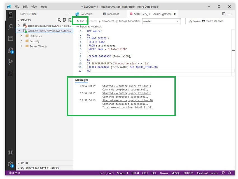Follow 'Started executing query at Line 1' link

[127, 86]
